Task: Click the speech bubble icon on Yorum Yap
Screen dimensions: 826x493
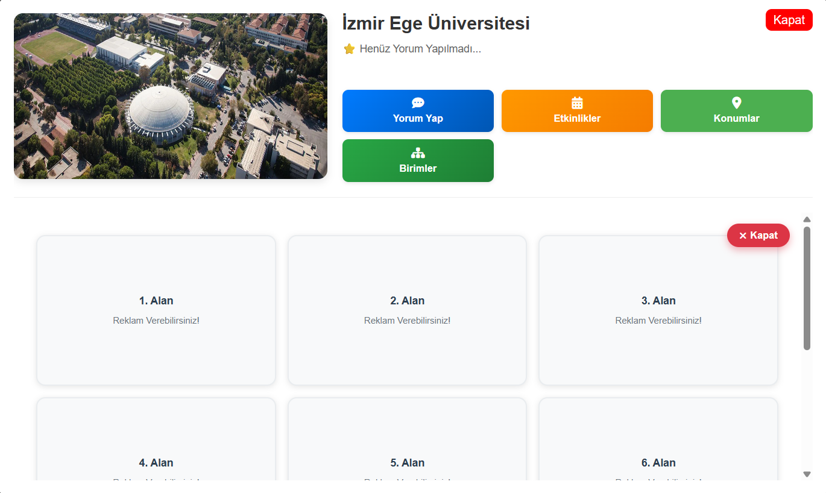Action: point(418,103)
